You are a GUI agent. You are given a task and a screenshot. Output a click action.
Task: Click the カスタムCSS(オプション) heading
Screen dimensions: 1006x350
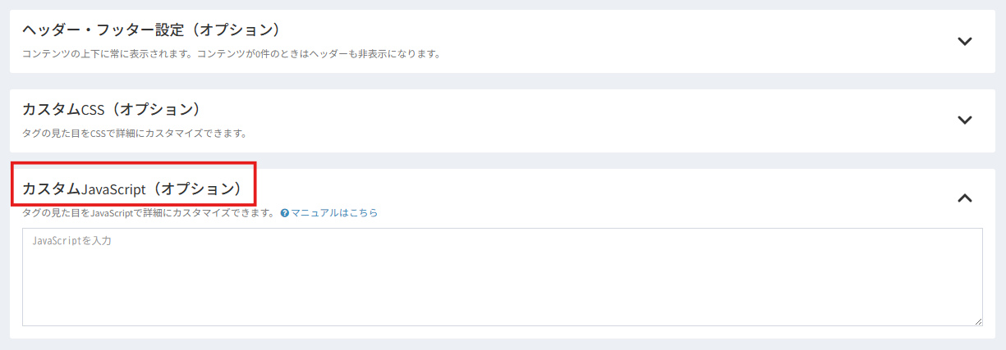click(112, 109)
